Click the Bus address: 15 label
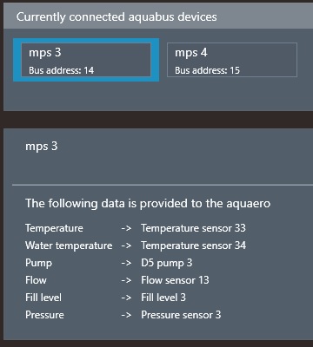The width and height of the screenshot is (313, 347). (207, 70)
